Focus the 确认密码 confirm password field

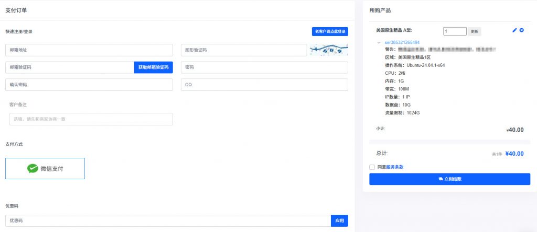click(89, 85)
